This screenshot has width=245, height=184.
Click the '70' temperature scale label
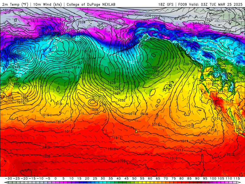click(166, 178)
